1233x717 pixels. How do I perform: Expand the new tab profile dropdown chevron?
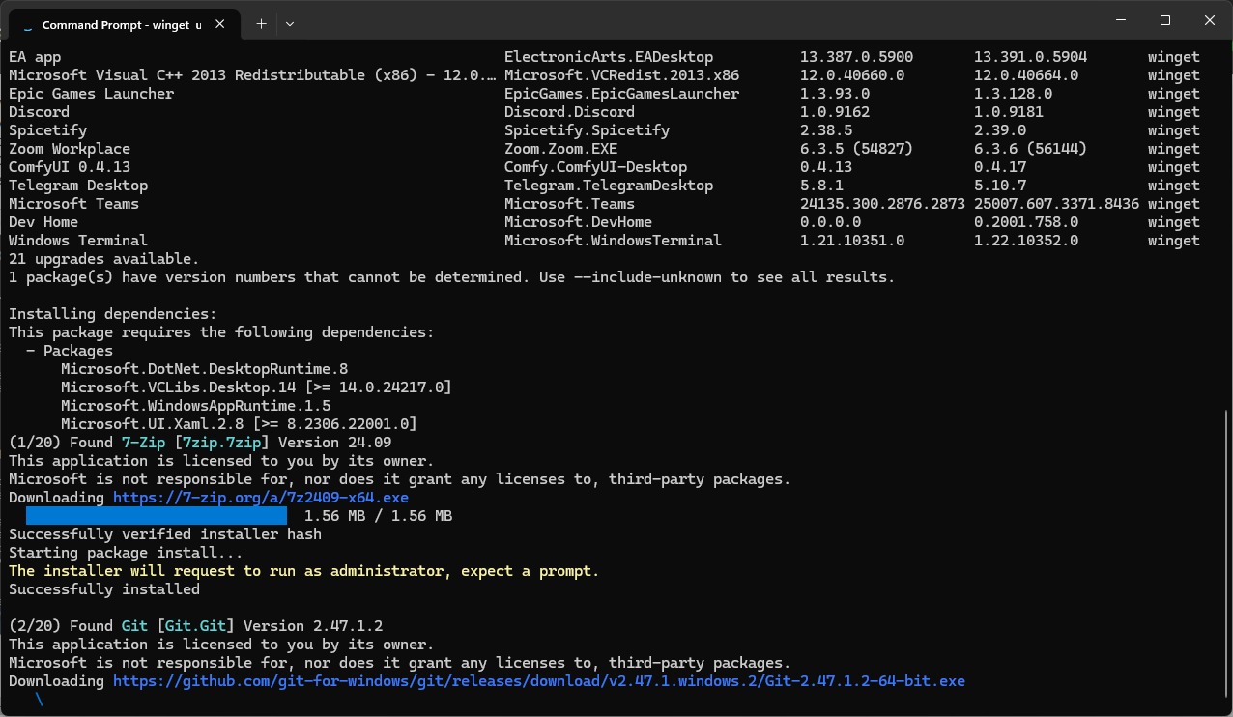(290, 24)
